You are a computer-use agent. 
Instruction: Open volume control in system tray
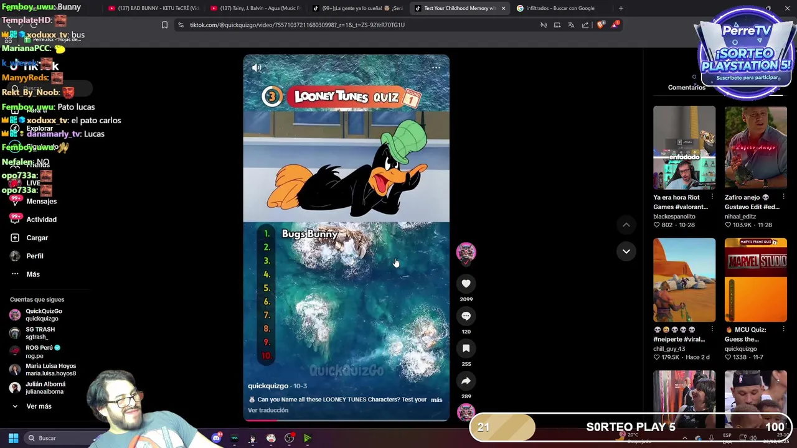(753, 438)
